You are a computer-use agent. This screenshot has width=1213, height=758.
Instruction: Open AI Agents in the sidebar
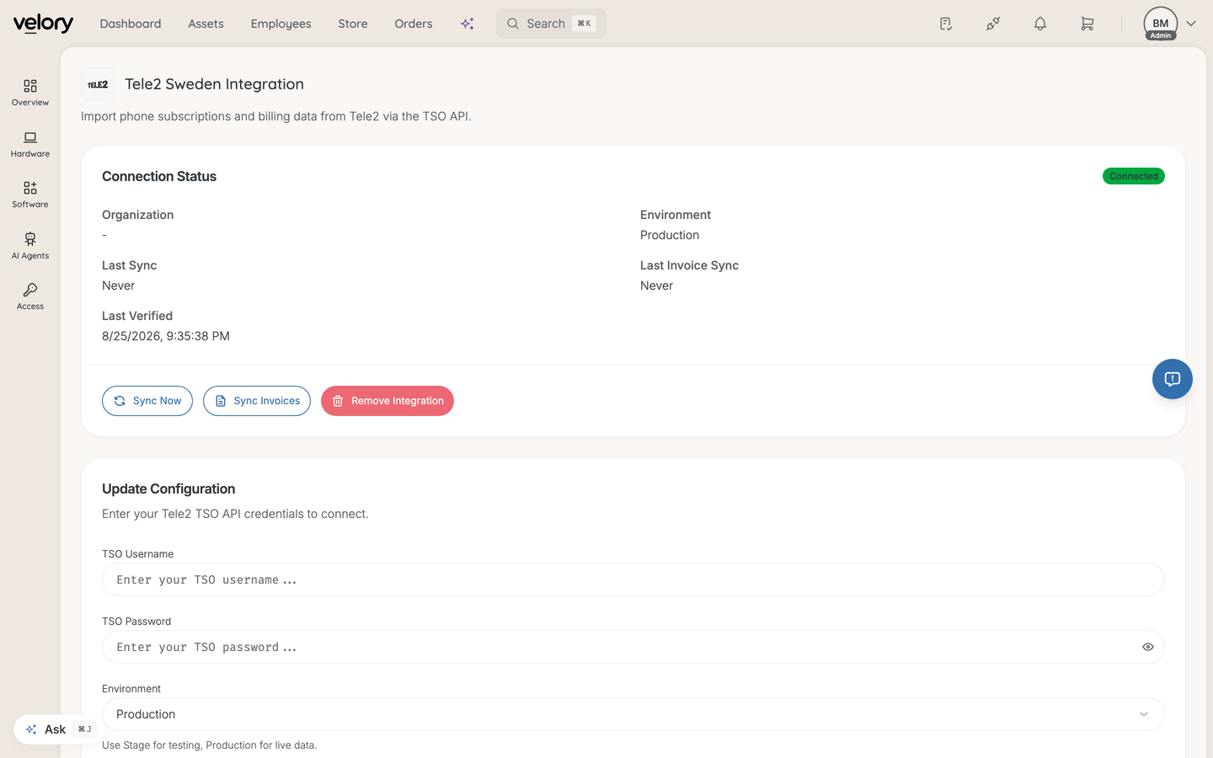[30, 246]
